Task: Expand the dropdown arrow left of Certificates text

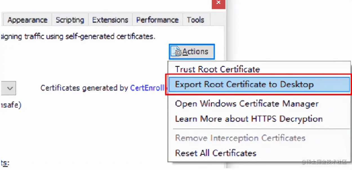Action: pos(8,88)
